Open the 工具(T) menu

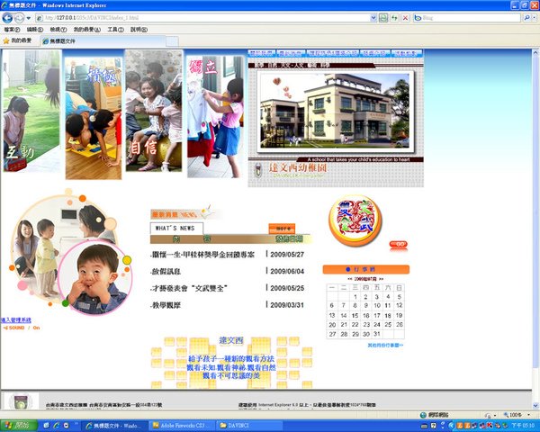[x=115, y=30]
